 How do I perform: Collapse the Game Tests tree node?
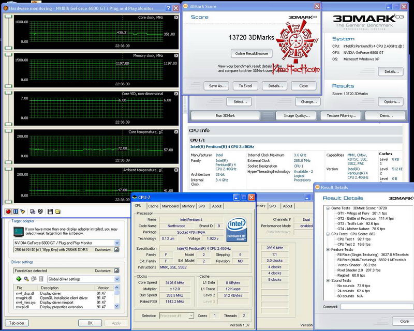click(328, 208)
